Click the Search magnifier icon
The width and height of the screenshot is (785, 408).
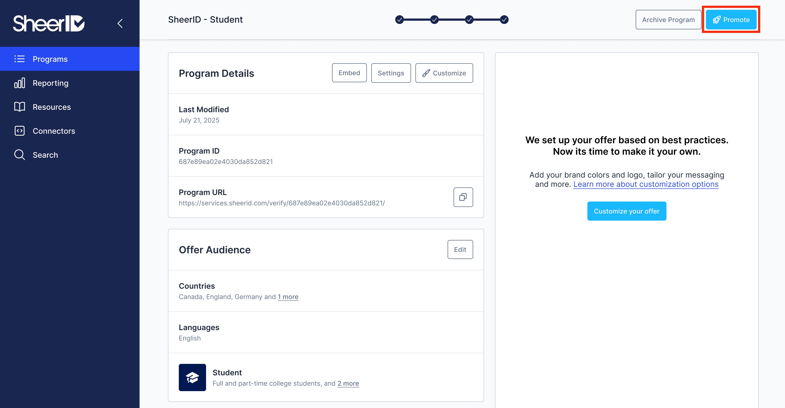(20, 155)
